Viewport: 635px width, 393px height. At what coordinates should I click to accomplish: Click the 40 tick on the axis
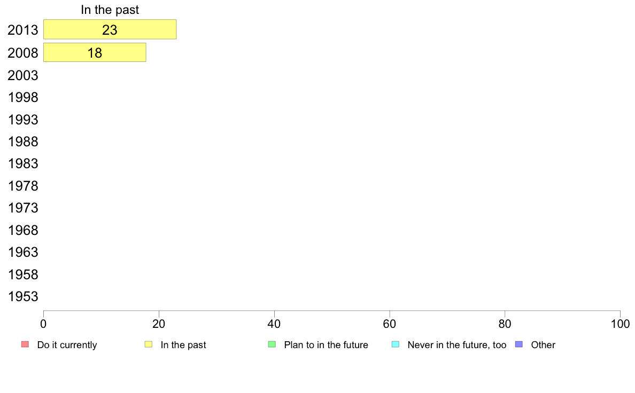274,324
